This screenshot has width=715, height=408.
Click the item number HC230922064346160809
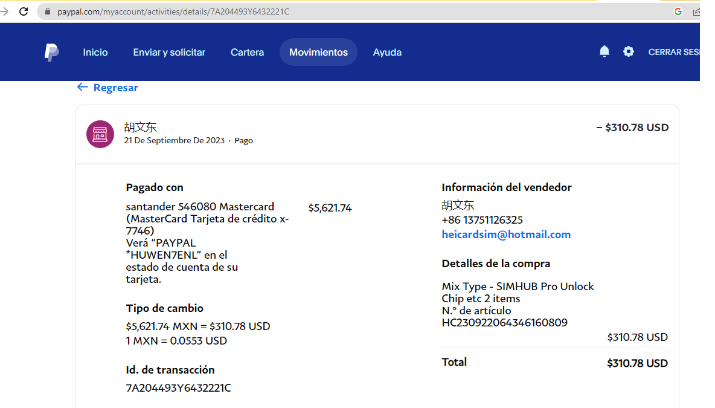pos(504,323)
